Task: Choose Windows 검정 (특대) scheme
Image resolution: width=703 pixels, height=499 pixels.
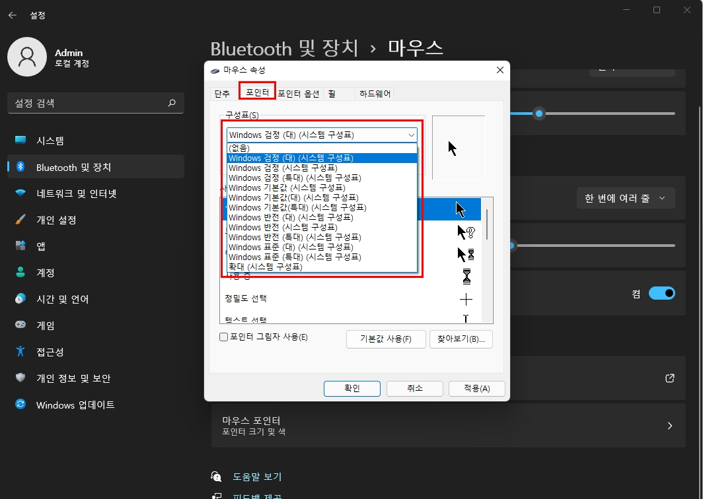Action: [322, 178]
